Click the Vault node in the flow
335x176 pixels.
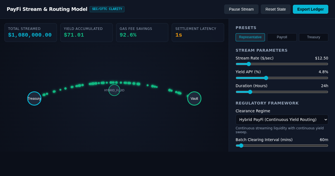pyautogui.click(x=194, y=98)
